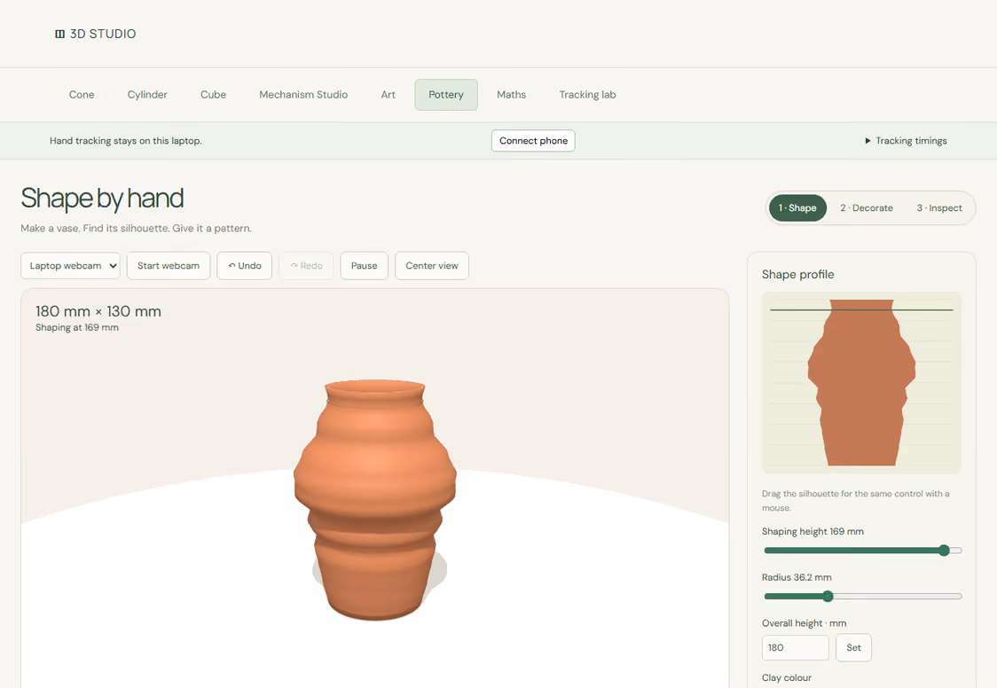Select the Pottery tab
The image size is (997, 688).
coord(446,95)
